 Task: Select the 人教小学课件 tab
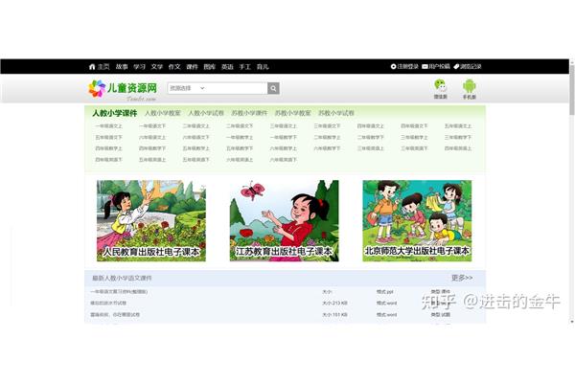click(x=115, y=113)
